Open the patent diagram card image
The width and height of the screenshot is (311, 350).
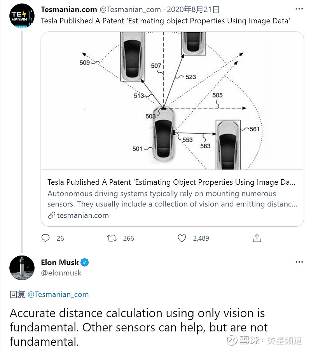[172, 101]
